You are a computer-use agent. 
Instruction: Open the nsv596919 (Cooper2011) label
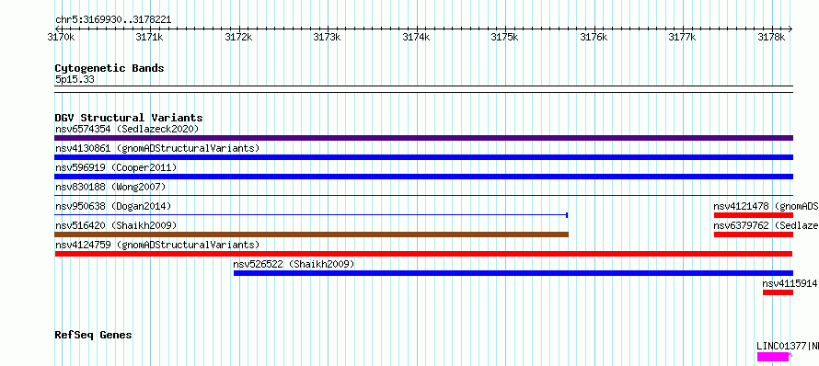(116, 167)
